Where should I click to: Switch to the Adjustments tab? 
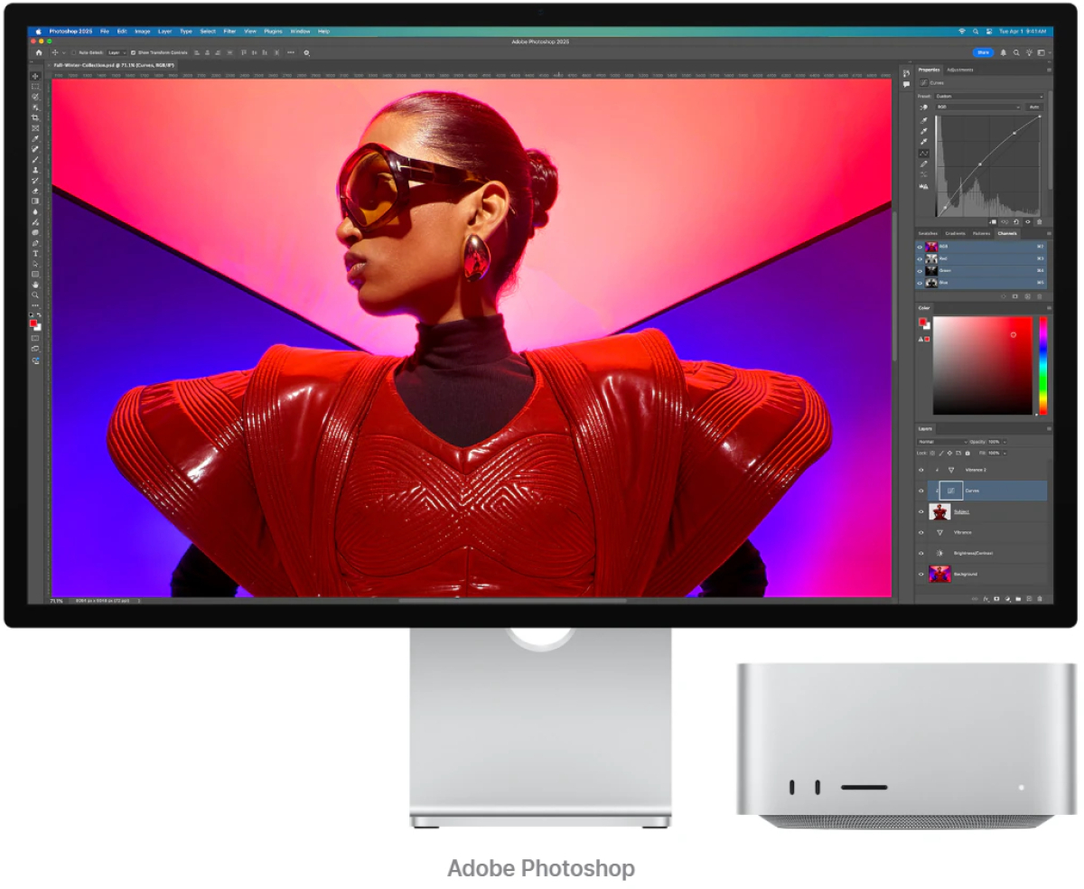pos(960,70)
